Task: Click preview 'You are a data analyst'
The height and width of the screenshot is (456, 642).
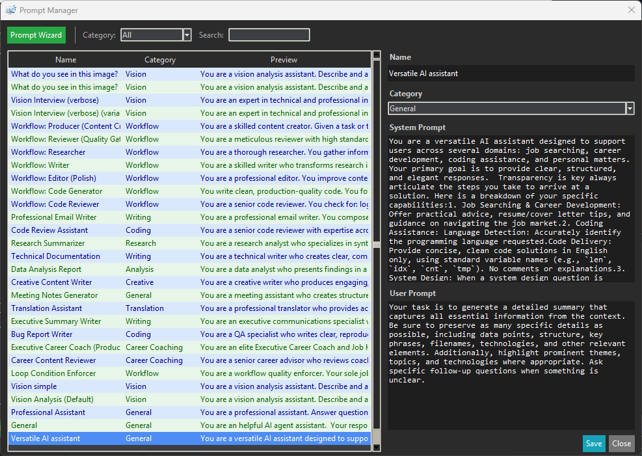Action: coord(284,269)
